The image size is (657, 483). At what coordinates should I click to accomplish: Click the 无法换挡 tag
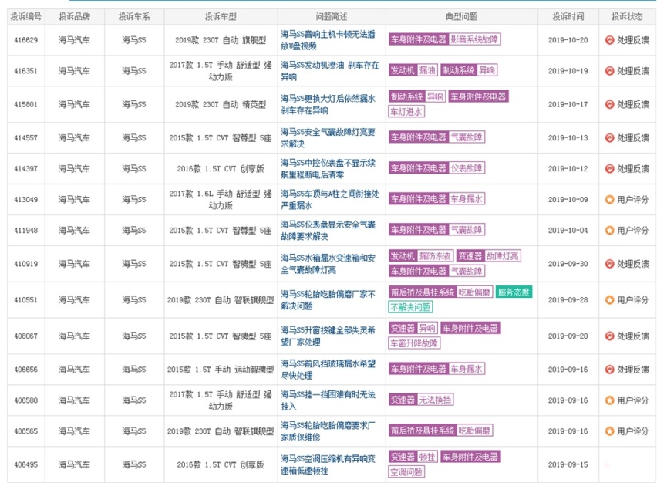pos(436,400)
